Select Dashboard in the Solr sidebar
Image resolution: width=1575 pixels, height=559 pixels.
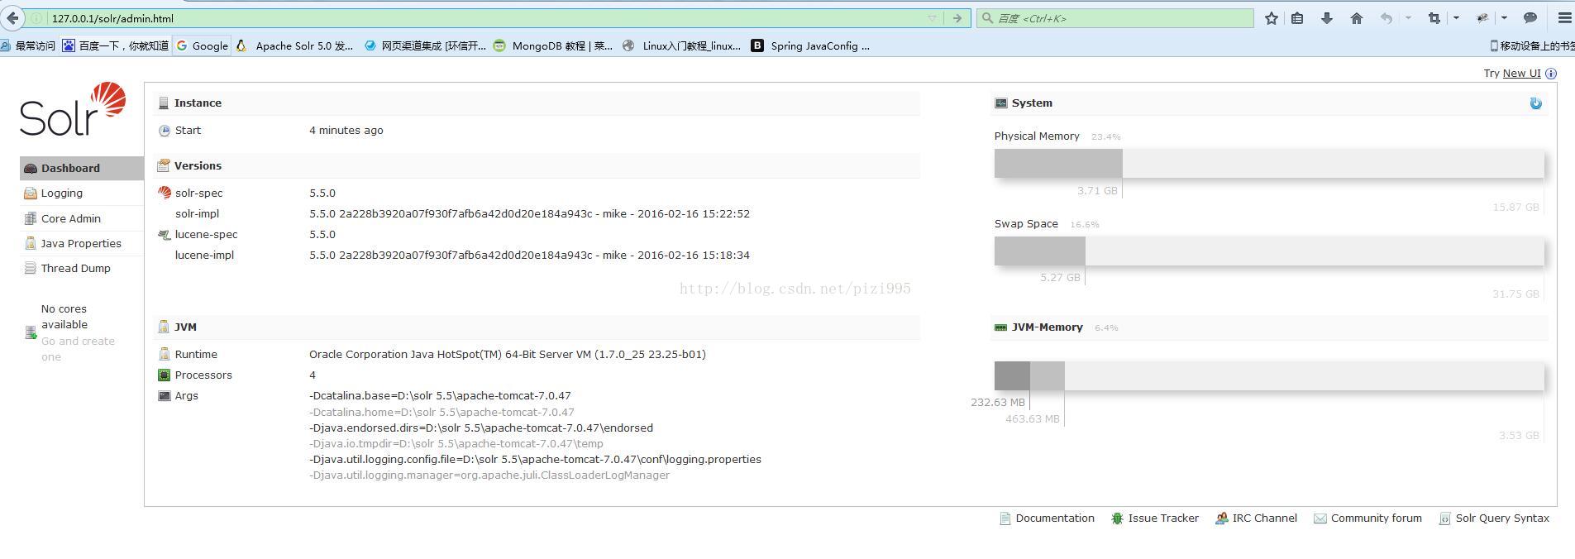(x=81, y=168)
